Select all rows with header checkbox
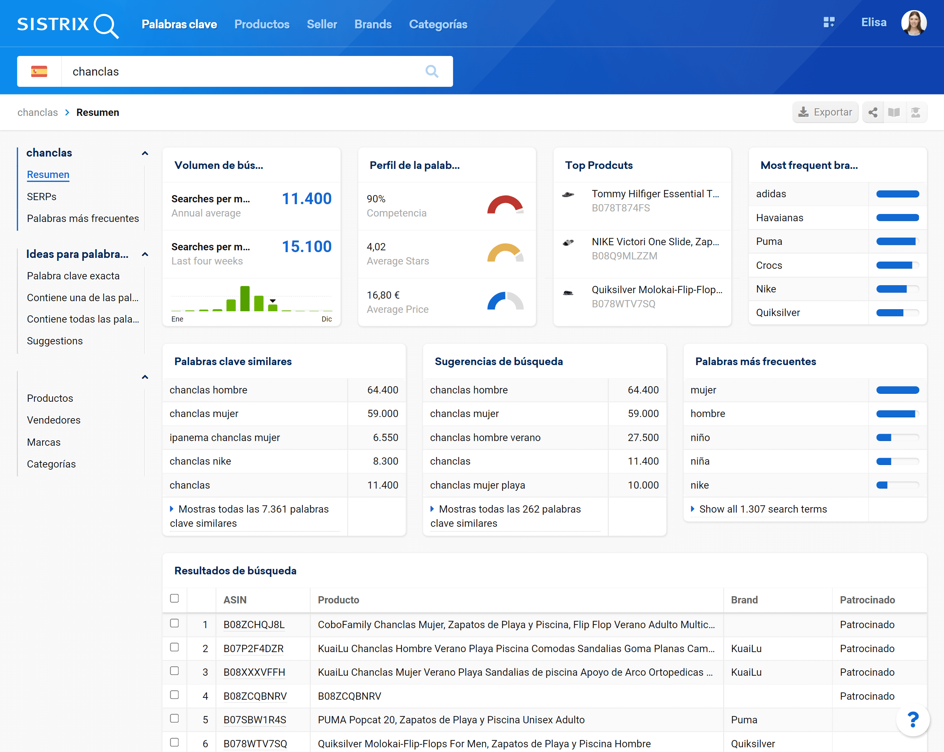Viewport: 944px width, 752px height. coord(174,598)
